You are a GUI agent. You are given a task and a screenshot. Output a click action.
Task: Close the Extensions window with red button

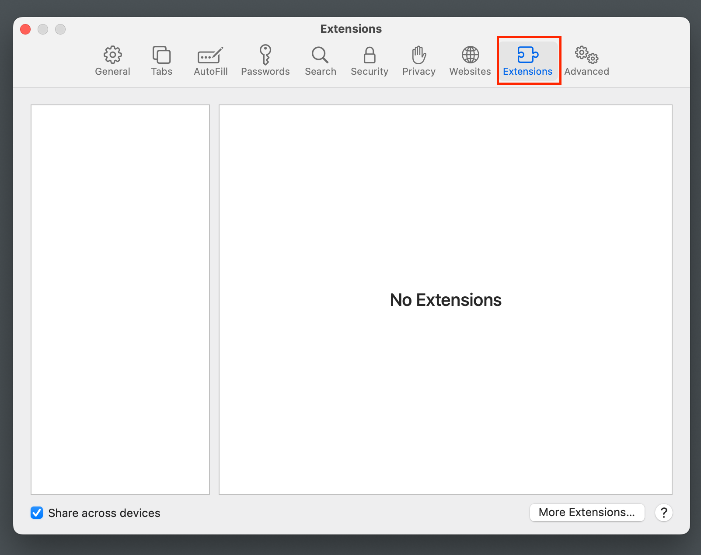pos(25,29)
